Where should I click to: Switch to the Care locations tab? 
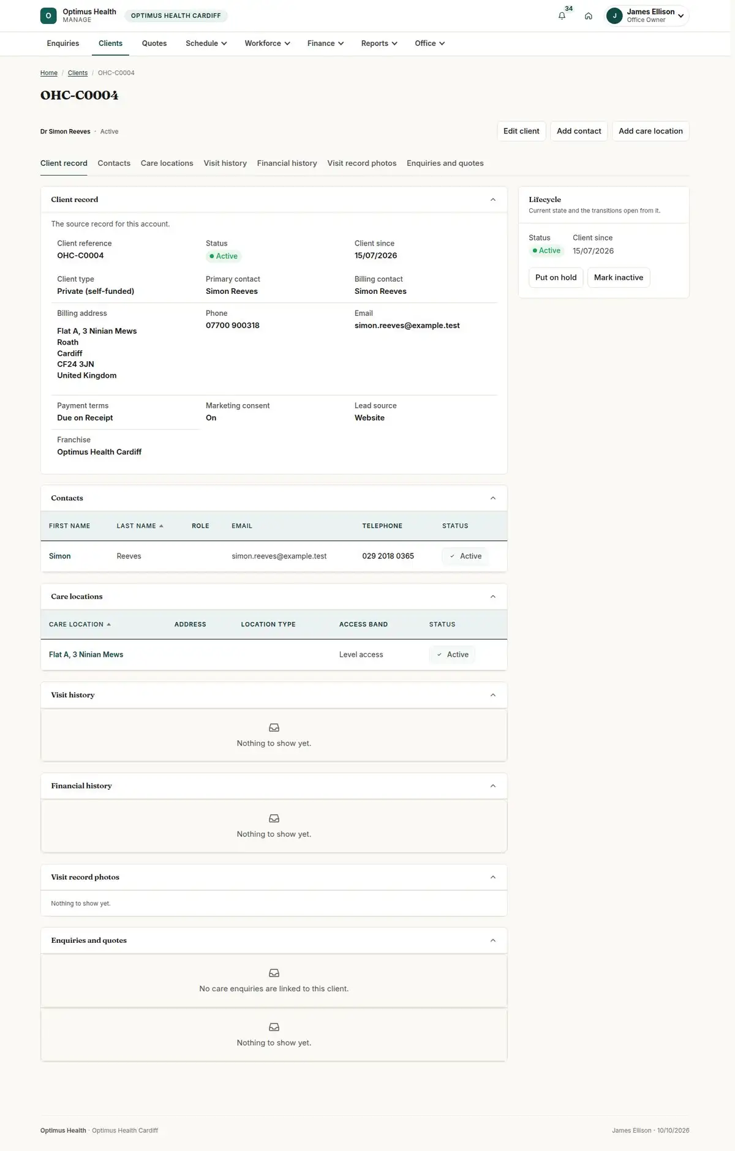(x=167, y=163)
